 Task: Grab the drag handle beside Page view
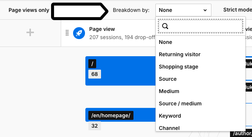click(67, 33)
